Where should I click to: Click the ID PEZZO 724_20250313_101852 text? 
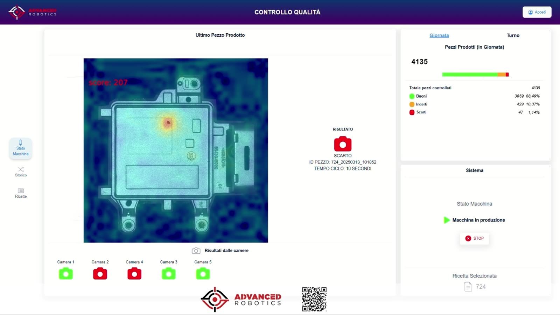(343, 162)
